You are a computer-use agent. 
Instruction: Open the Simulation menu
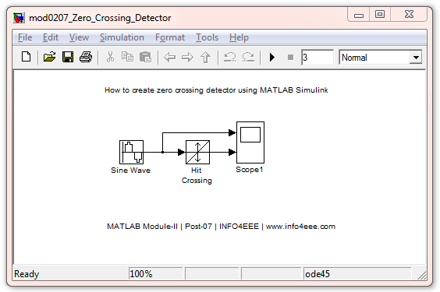122,37
